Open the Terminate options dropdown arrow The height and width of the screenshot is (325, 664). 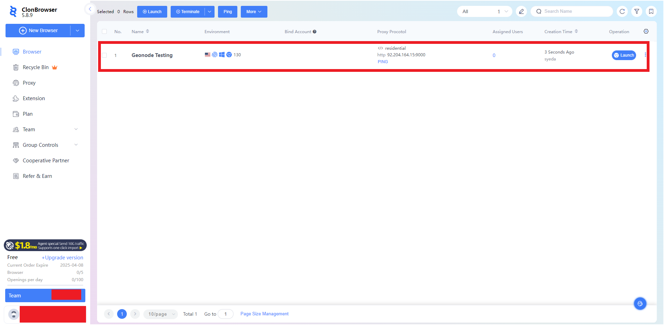point(209,12)
